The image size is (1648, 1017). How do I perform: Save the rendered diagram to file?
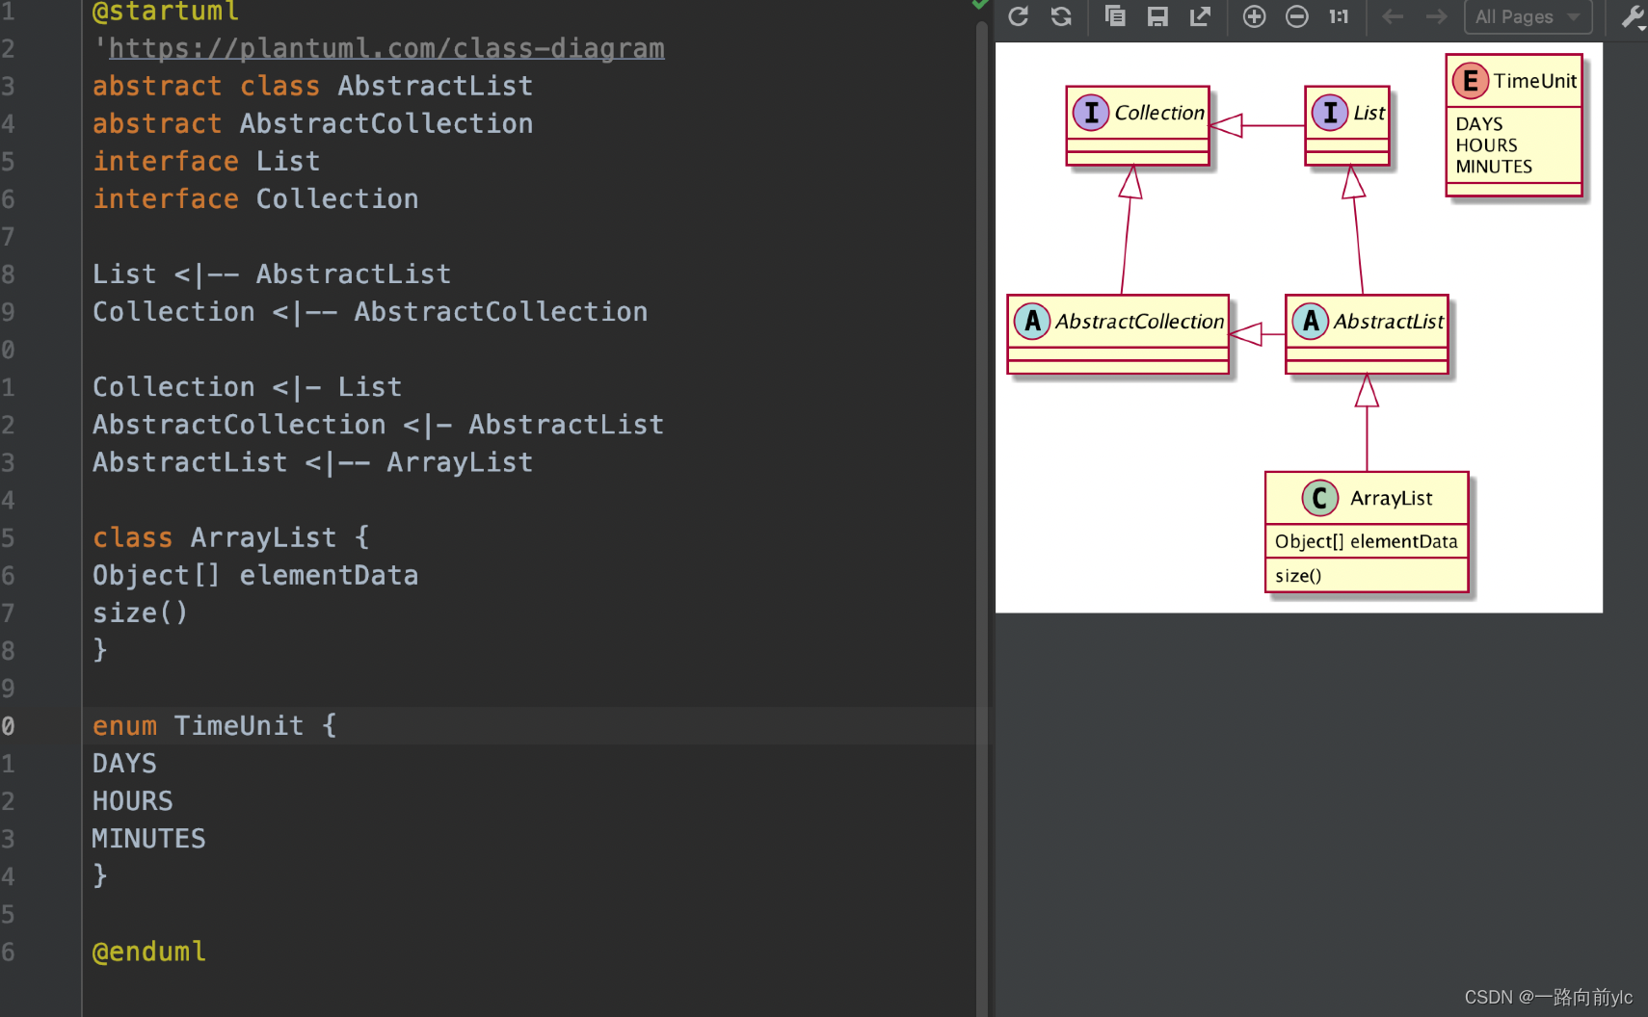(1157, 16)
